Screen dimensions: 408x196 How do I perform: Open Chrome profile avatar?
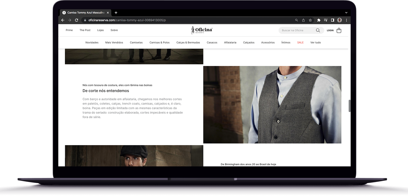(339, 20)
